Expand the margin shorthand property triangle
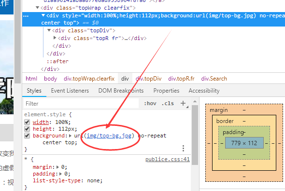Image resolution: width=285 pixels, height=191 pixels. pos(57,167)
